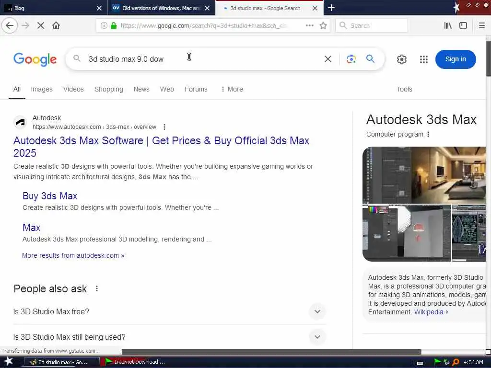
Task: Click the Autodesk site favicon
Action: [20, 122]
